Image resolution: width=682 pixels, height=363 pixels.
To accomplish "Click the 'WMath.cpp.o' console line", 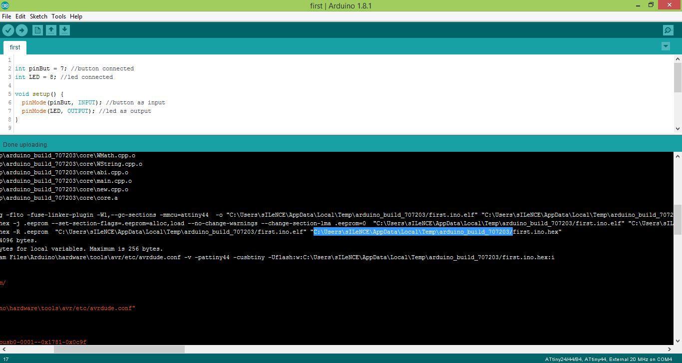I will (67, 155).
